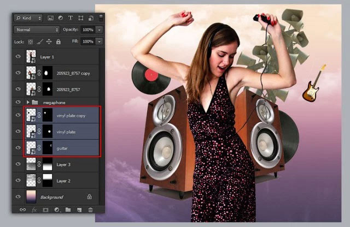
Task: Click the pixel layer filter icon
Action: point(50,18)
